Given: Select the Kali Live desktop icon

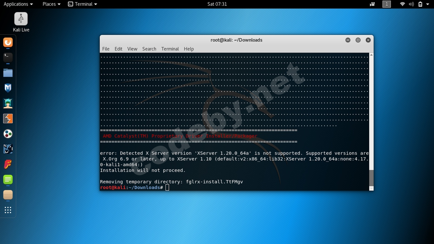Looking at the screenshot, I should click(21, 22).
